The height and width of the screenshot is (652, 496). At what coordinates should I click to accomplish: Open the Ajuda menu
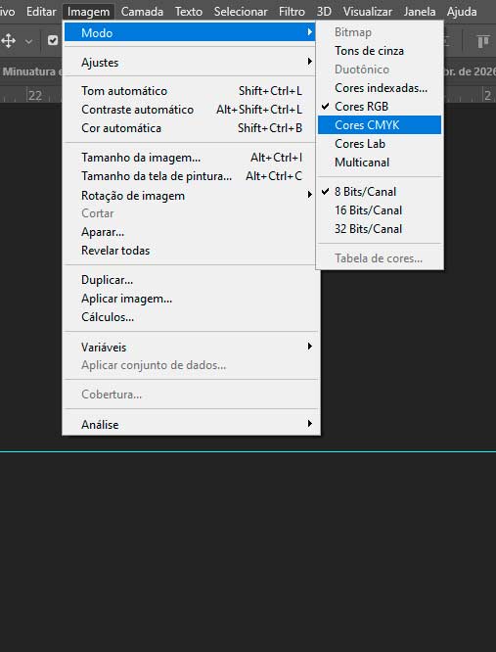(462, 11)
